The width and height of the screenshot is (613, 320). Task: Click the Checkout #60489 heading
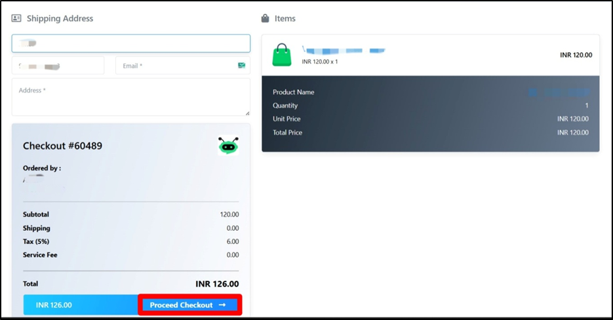click(63, 146)
